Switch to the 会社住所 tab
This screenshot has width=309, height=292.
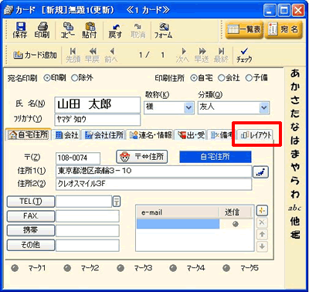pyautogui.click(x=104, y=135)
